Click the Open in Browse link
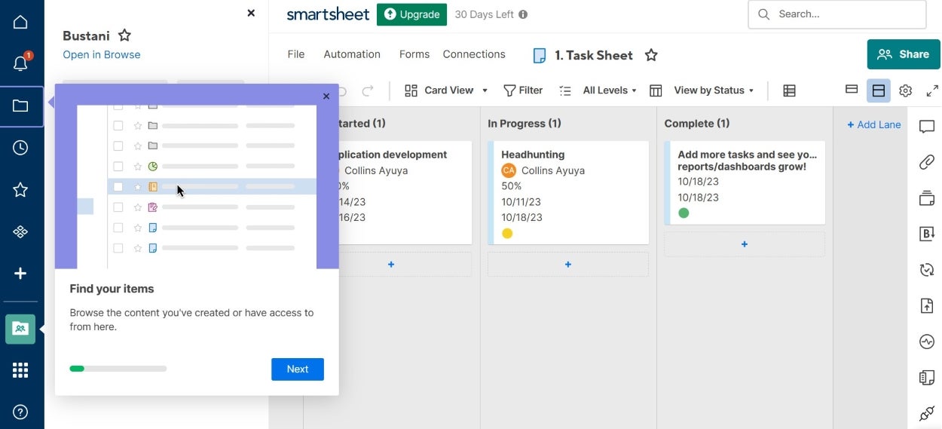This screenshot has width=942, height=429. point(102,54)
